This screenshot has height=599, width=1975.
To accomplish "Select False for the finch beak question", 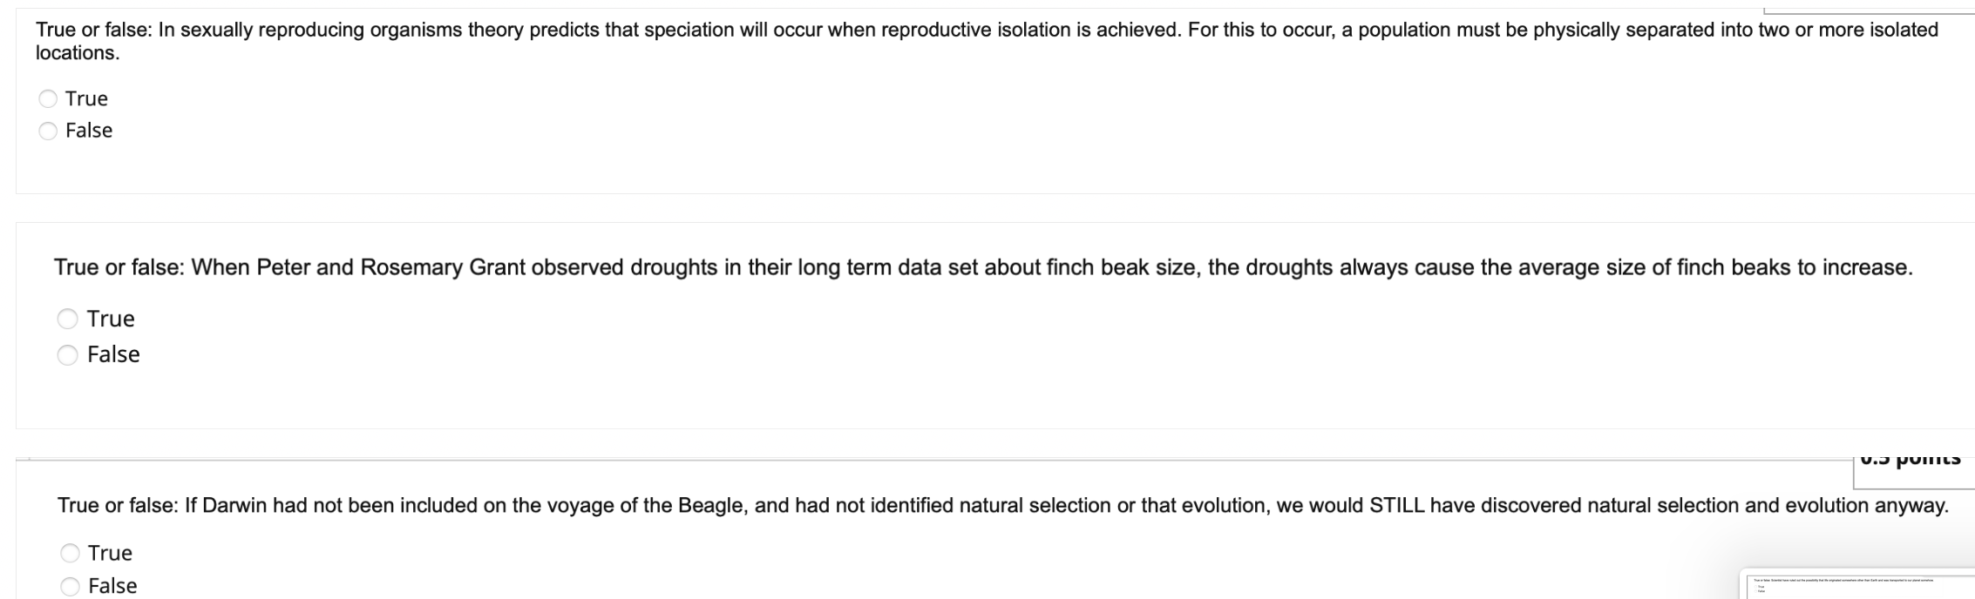I will [68, 354].
